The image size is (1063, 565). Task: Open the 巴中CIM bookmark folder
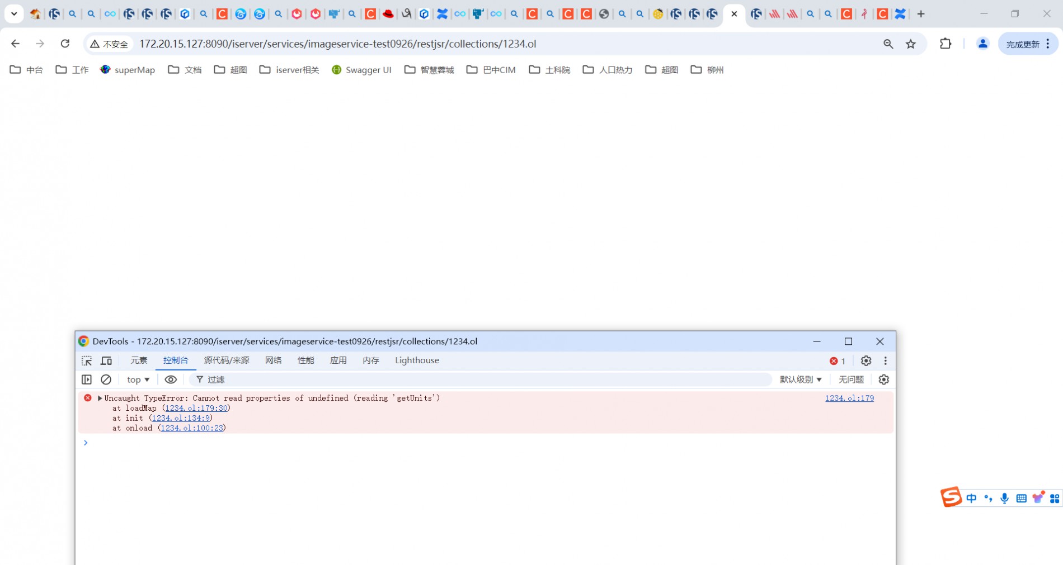(x=491, y=70)
